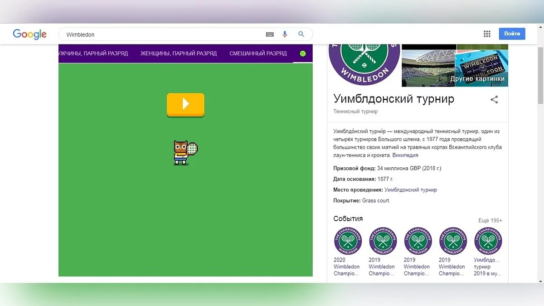Click the tennis ball game tab
Screen dimensions: 544x306
[303, 53]
